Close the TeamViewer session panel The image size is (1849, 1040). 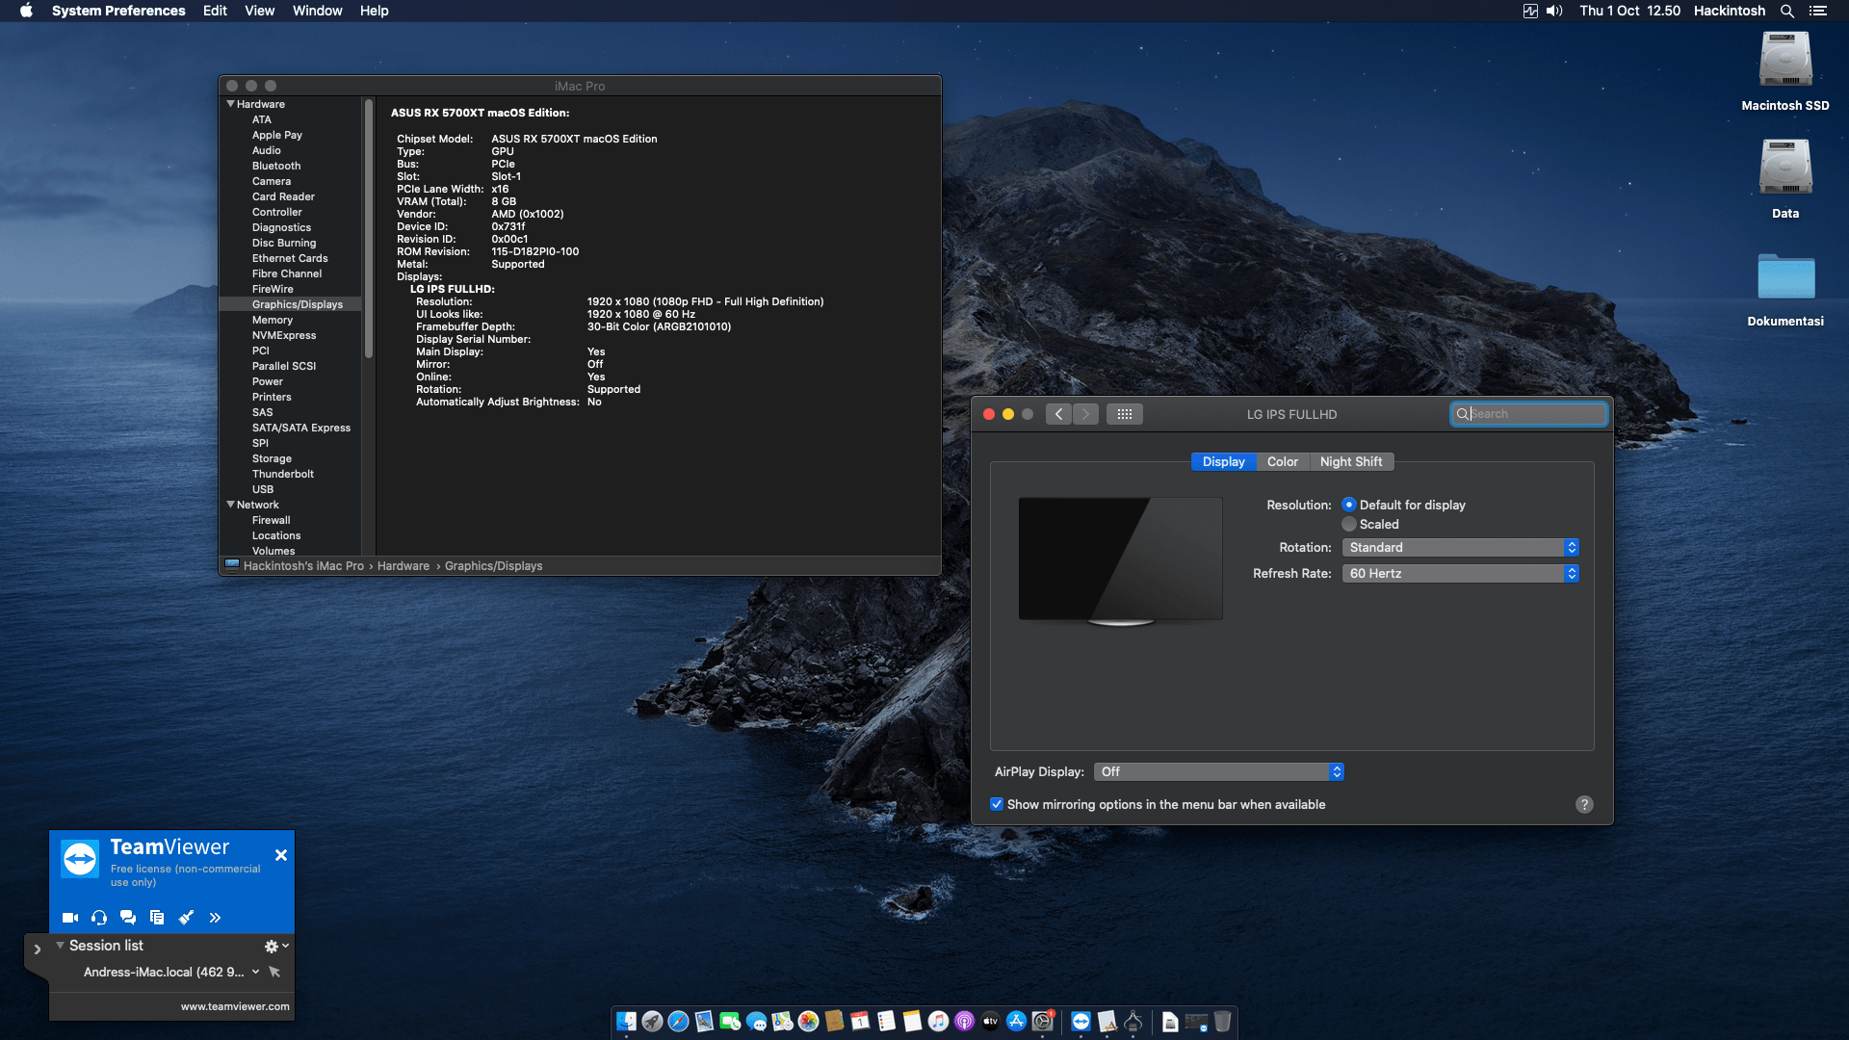281,855
